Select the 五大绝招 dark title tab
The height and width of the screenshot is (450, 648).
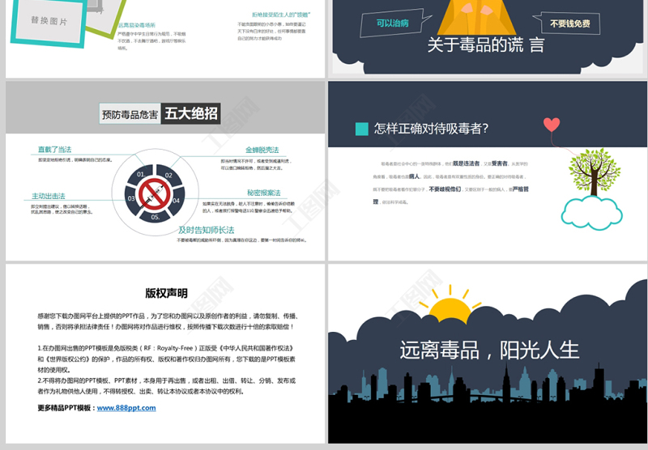click(191, 114)
